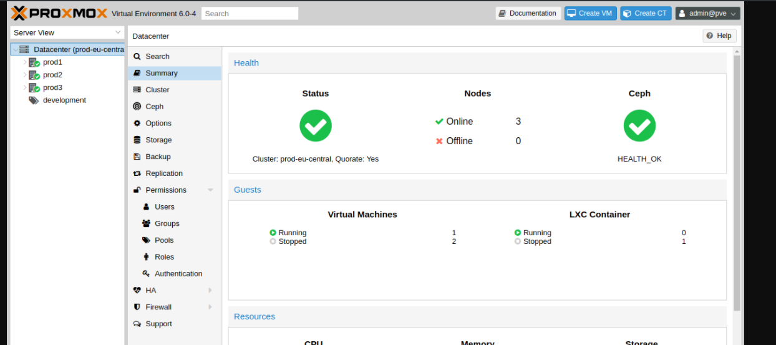Open the Authentication menu item
The image size is (776, 345).
point(175,274)
